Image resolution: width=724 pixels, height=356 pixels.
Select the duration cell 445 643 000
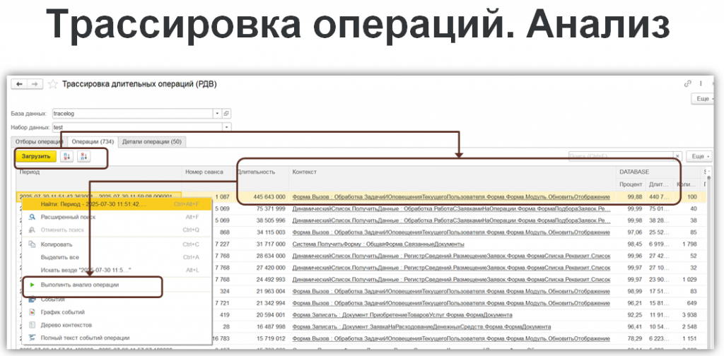pos(262,197)
